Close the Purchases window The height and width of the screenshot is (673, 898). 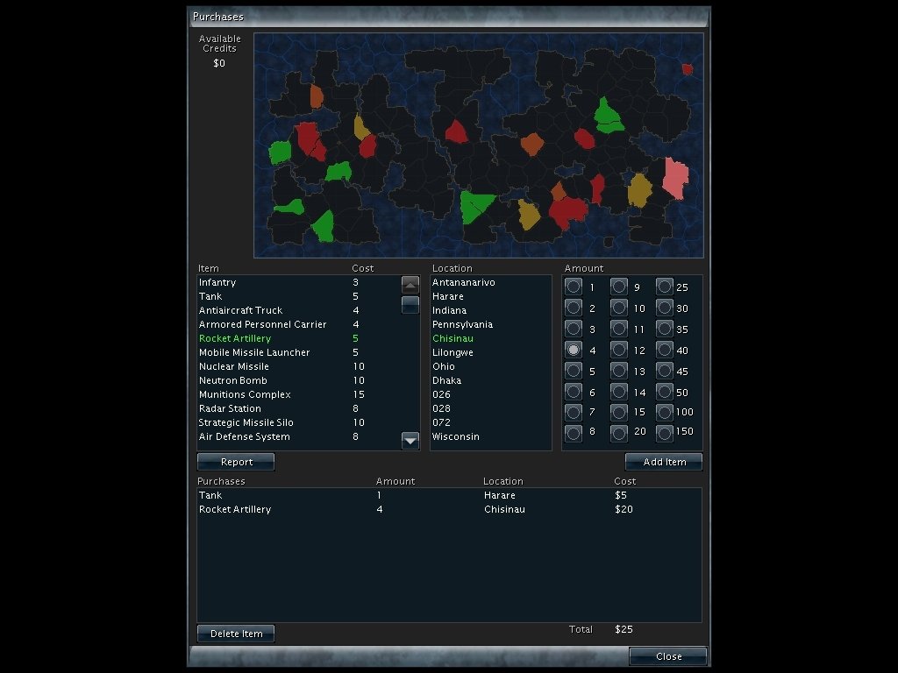(x=668, y=656)
